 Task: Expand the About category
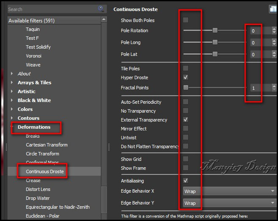pyautogui.click(x=12, y=74)
